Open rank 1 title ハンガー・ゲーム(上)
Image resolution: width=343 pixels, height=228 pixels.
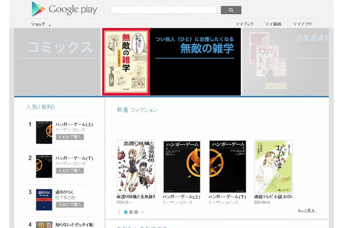pos(74,124)
